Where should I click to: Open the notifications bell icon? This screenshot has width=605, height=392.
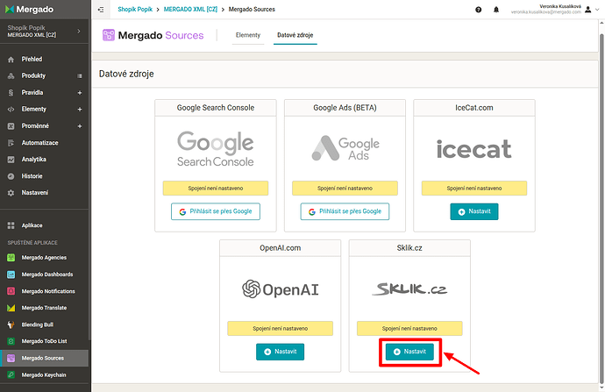tap(496, 10)
